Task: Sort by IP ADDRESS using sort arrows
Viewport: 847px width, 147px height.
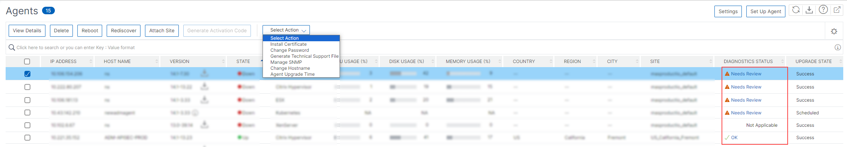Action: tap(91, 61)
